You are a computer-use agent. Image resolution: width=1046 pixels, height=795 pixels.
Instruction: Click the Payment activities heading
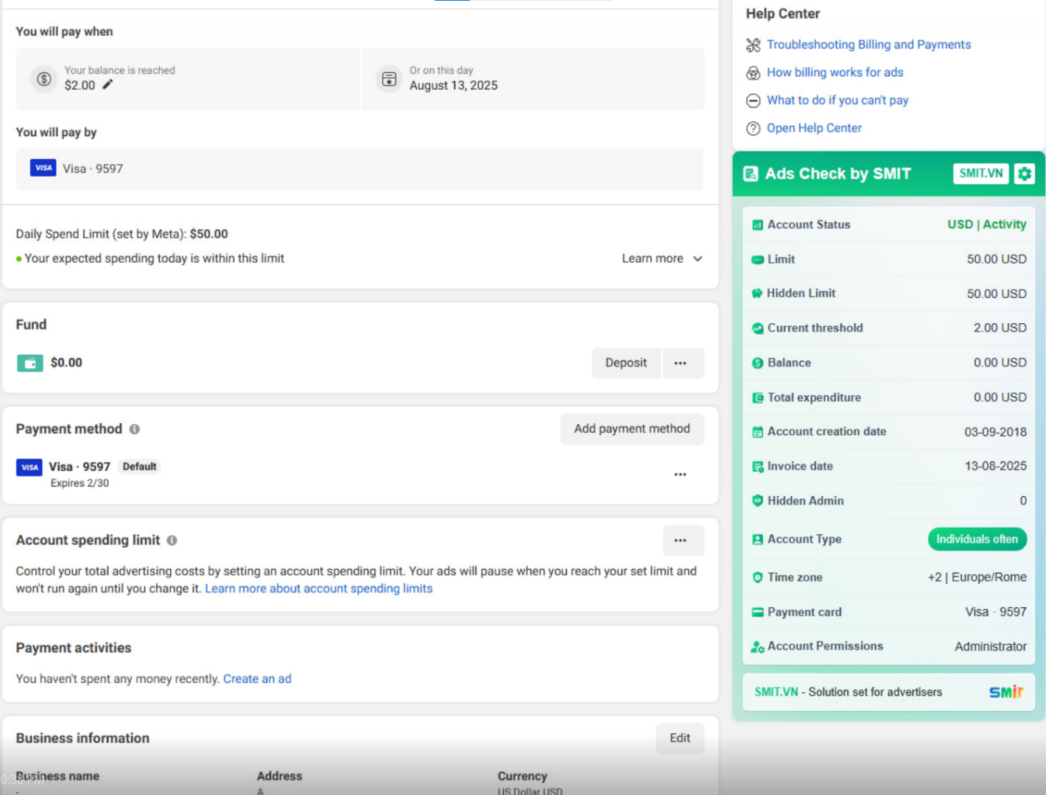(x=74, y=648)
